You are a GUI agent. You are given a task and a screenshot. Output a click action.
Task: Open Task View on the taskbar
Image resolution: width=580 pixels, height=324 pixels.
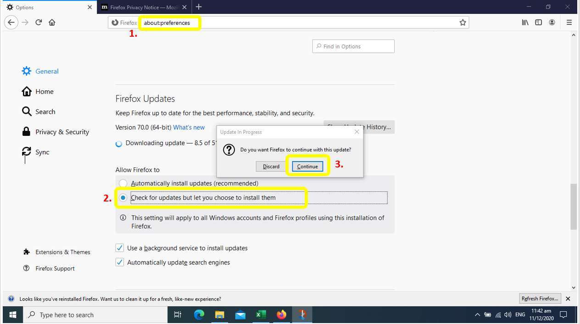point(178,315)
